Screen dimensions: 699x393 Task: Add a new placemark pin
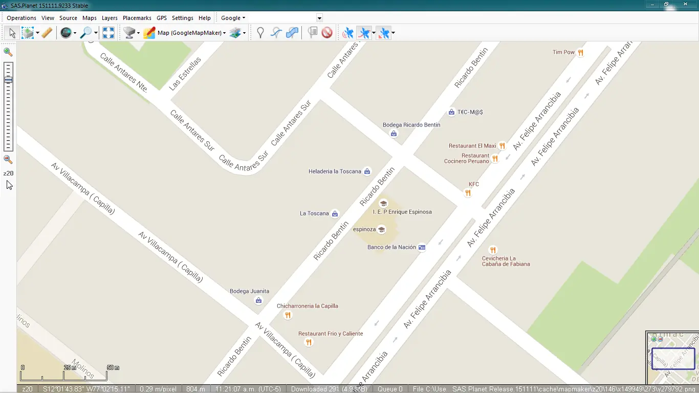(x=260, y=33)
